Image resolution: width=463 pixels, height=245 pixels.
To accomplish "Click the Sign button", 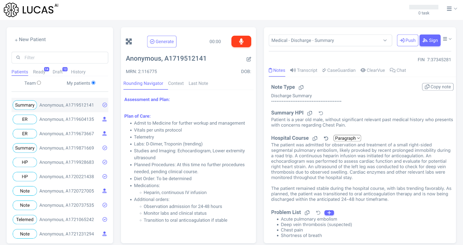I will pyautogui.click(x=430, y=40).
